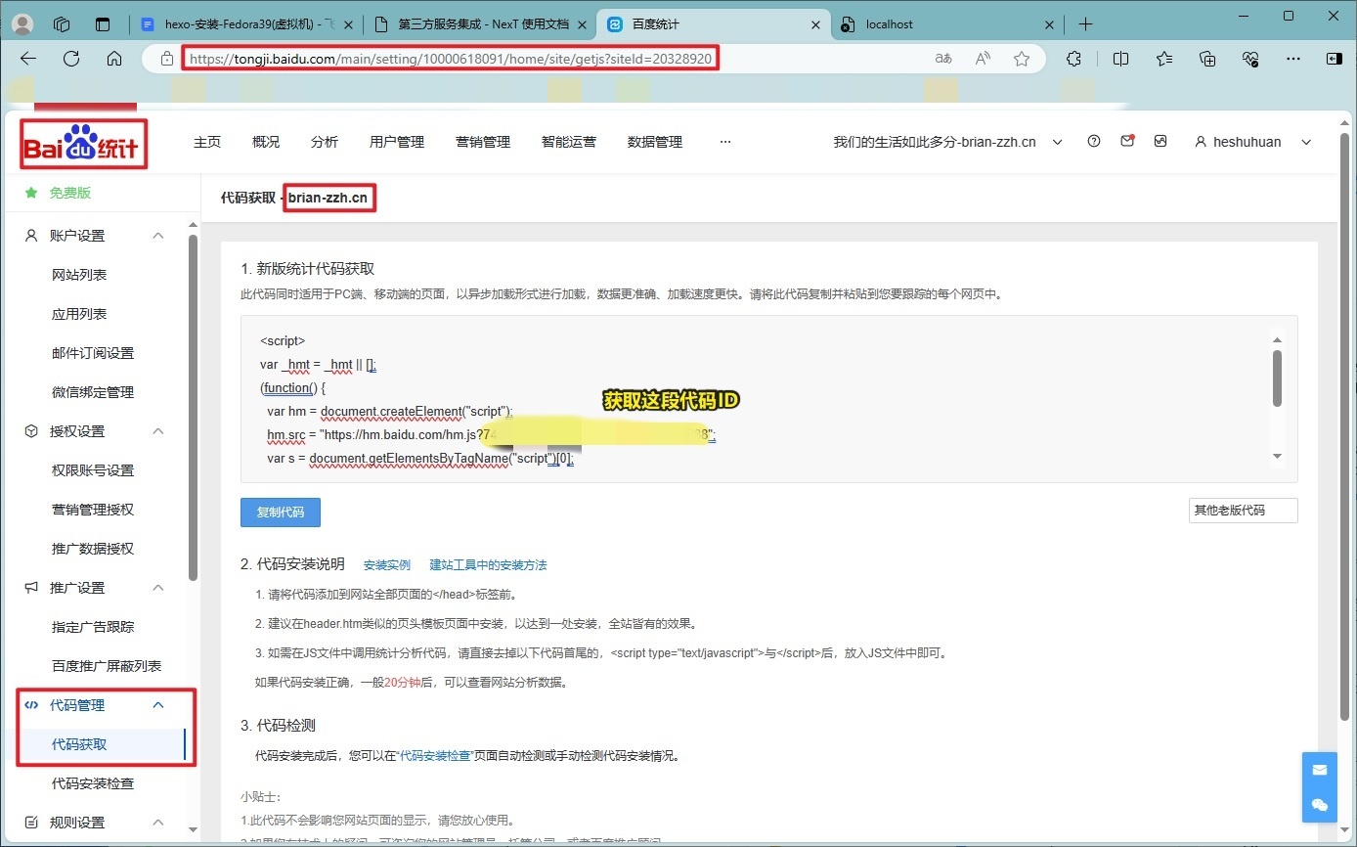Open the browser extensions icon
This screenshot has height=847, width=1357.
point(1073,59)
